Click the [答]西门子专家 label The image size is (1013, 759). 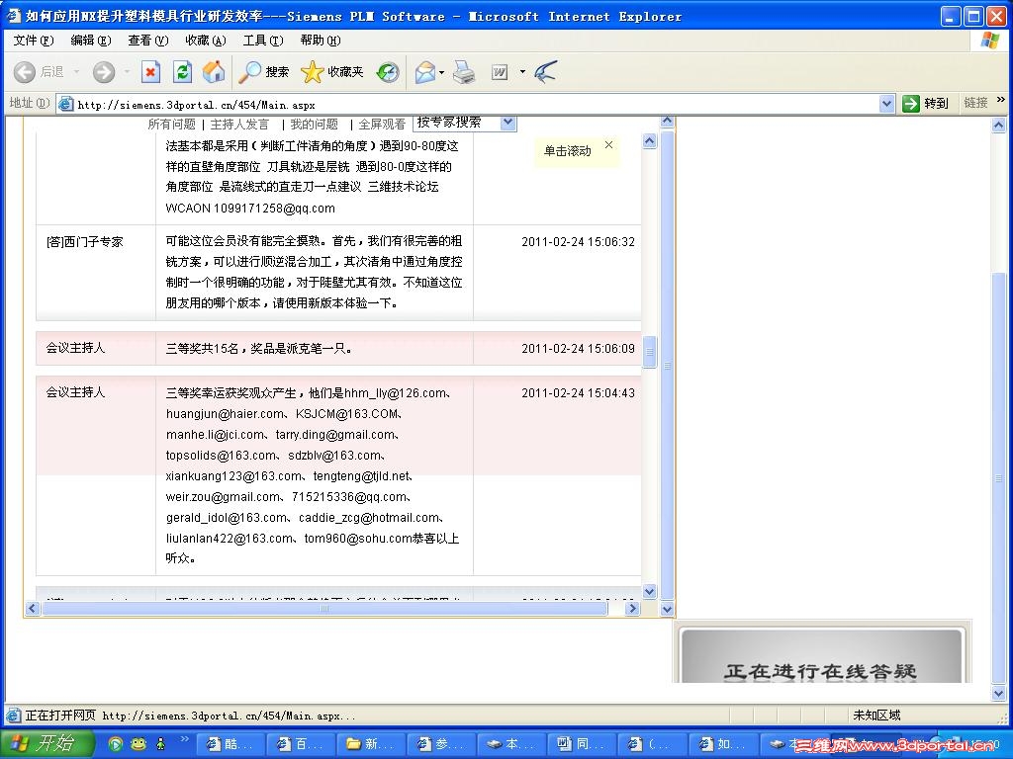coord(85,242)
